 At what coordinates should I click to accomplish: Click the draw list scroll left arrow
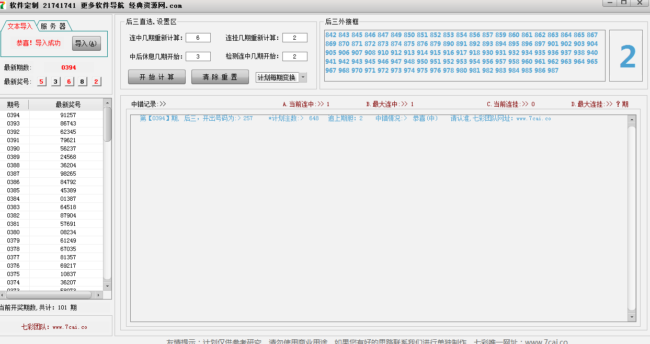tap(3, 295)
